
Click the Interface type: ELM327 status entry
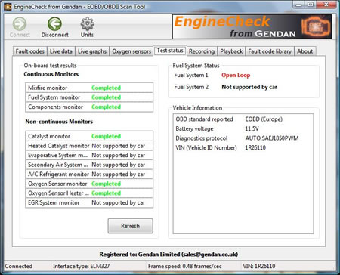[81, 266]
